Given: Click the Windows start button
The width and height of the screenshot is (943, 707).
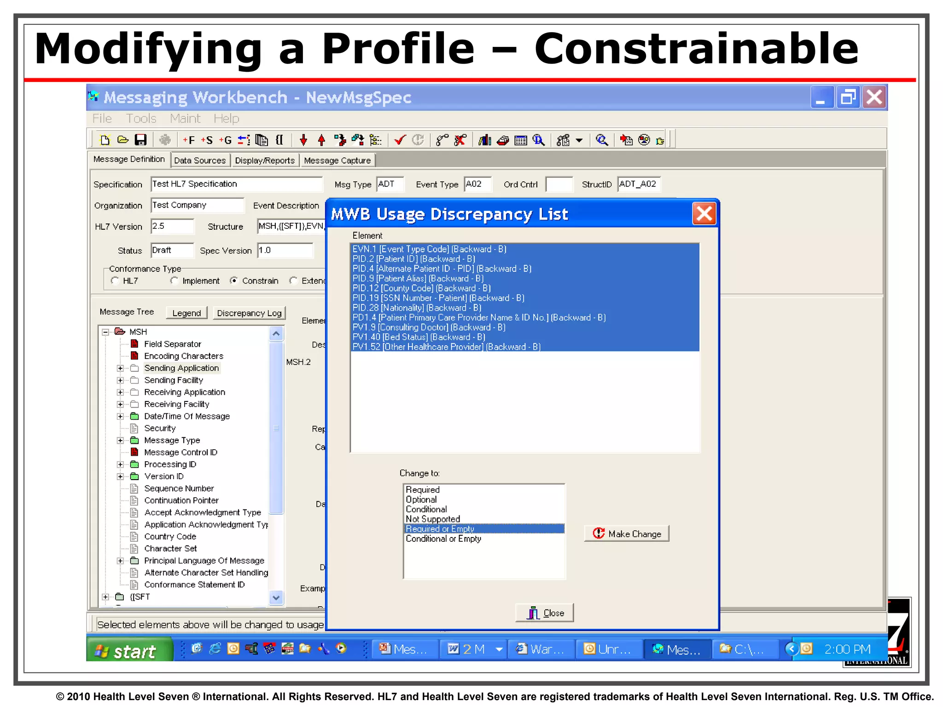Looking at the screenshot, I should (x=129, y=650).
